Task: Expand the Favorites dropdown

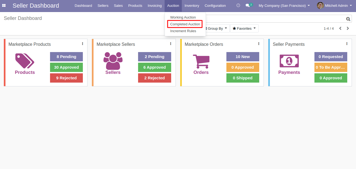Action: coord(244,28)
